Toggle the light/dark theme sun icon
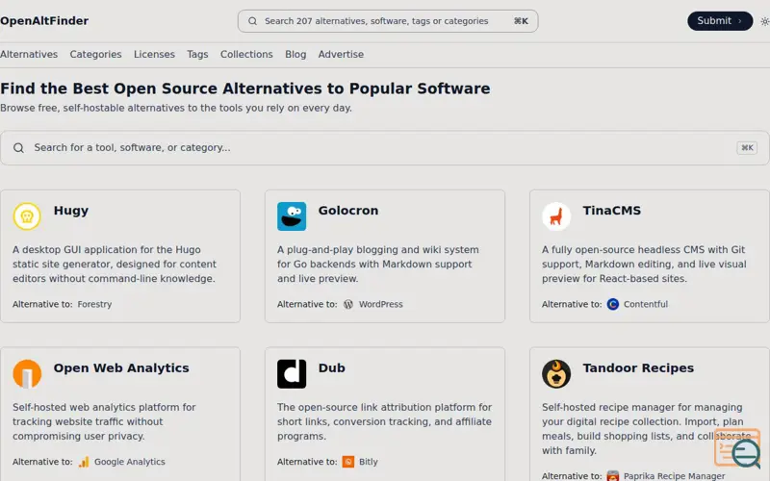The width and height of the screenshot is (770, 481). click(x=764, y=21)
